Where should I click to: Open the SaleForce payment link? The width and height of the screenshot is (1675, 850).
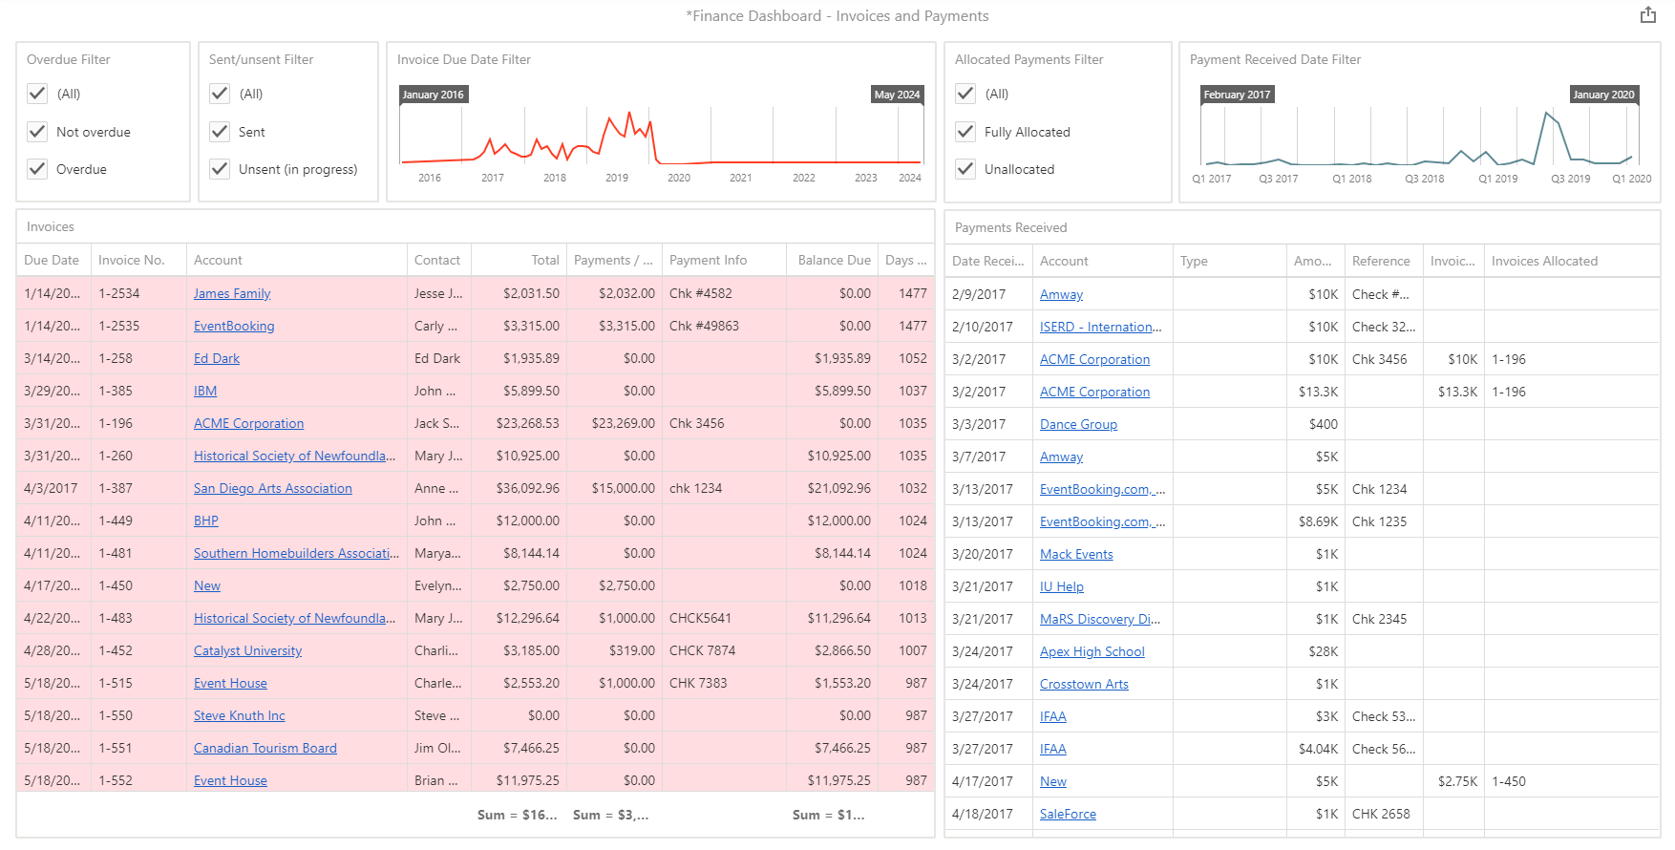[x=1068, y=814]
